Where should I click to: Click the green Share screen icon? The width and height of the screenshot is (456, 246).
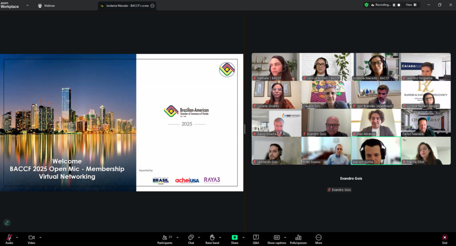point(235,238)
